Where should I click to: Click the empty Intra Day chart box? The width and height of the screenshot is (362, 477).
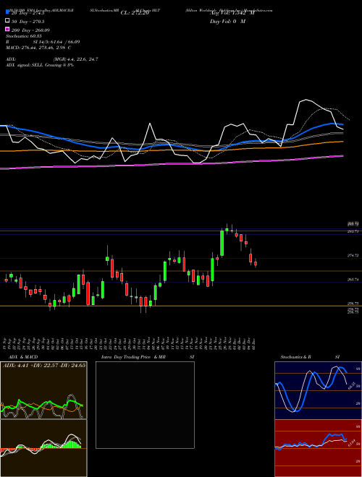pos(145,405)
